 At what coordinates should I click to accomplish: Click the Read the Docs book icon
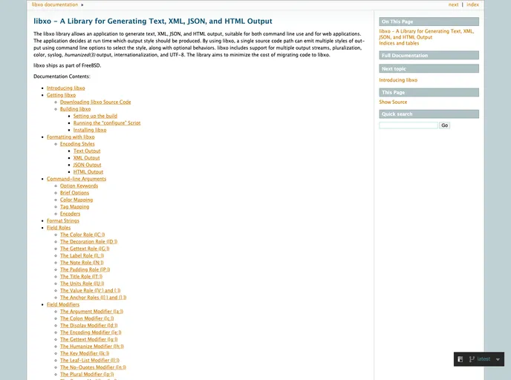pos(460,359)
